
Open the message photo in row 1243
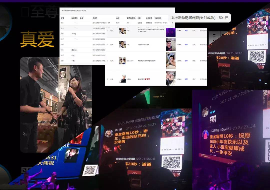point(171,61)
